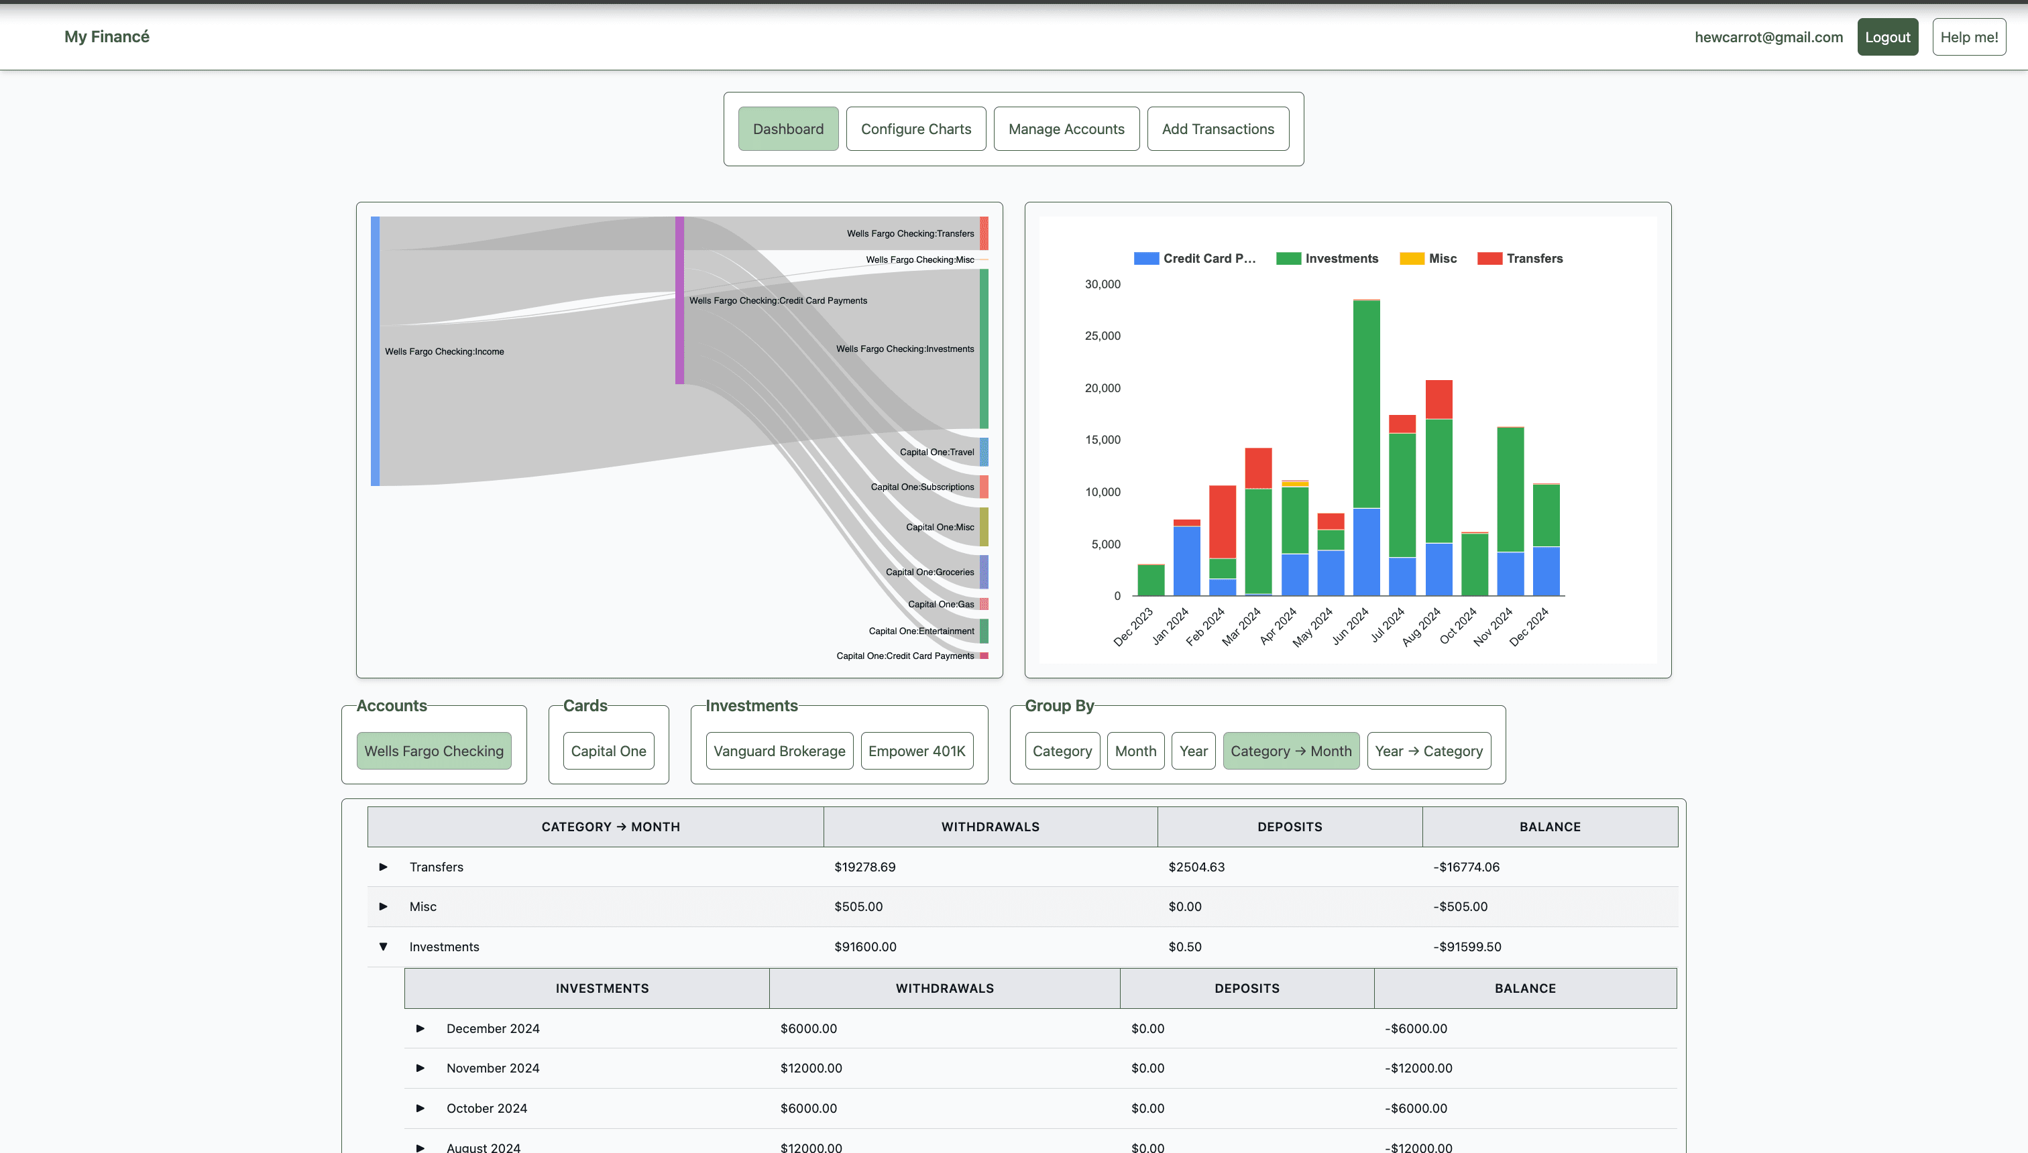Click the purple Credit Card Payments Sankey node

point(680,300)
